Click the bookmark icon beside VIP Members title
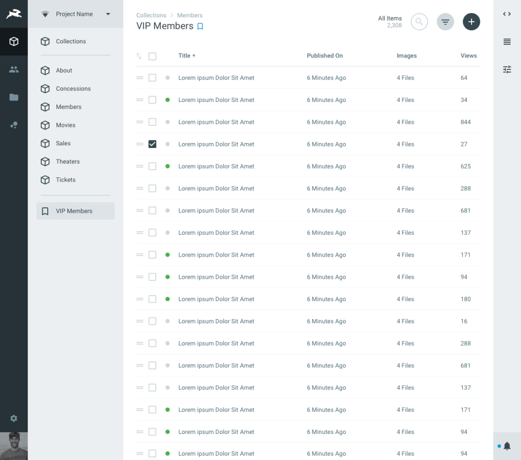Image resolution: width=521 pixels, height=460 pixels. coord(200,26)
